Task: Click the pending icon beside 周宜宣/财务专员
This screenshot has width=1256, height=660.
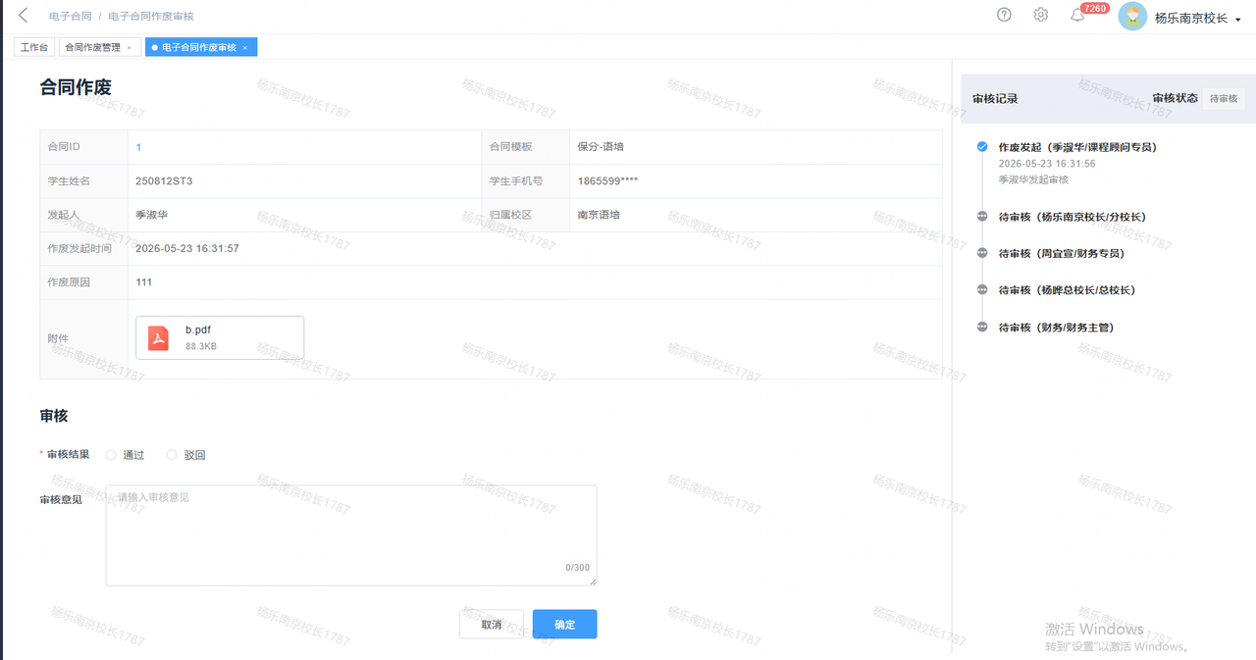Action: pos(982,253)
